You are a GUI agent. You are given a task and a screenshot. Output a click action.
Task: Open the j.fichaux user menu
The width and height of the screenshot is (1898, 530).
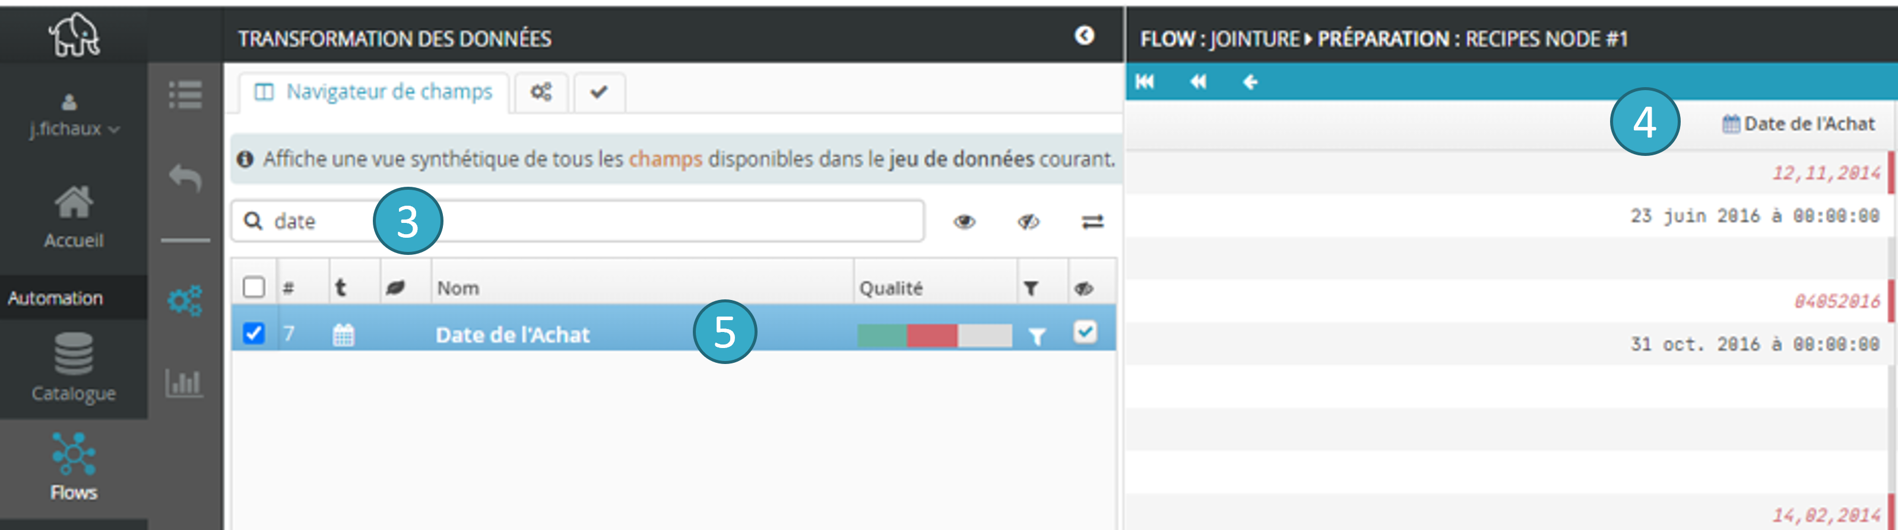click(x=74, y=116)
